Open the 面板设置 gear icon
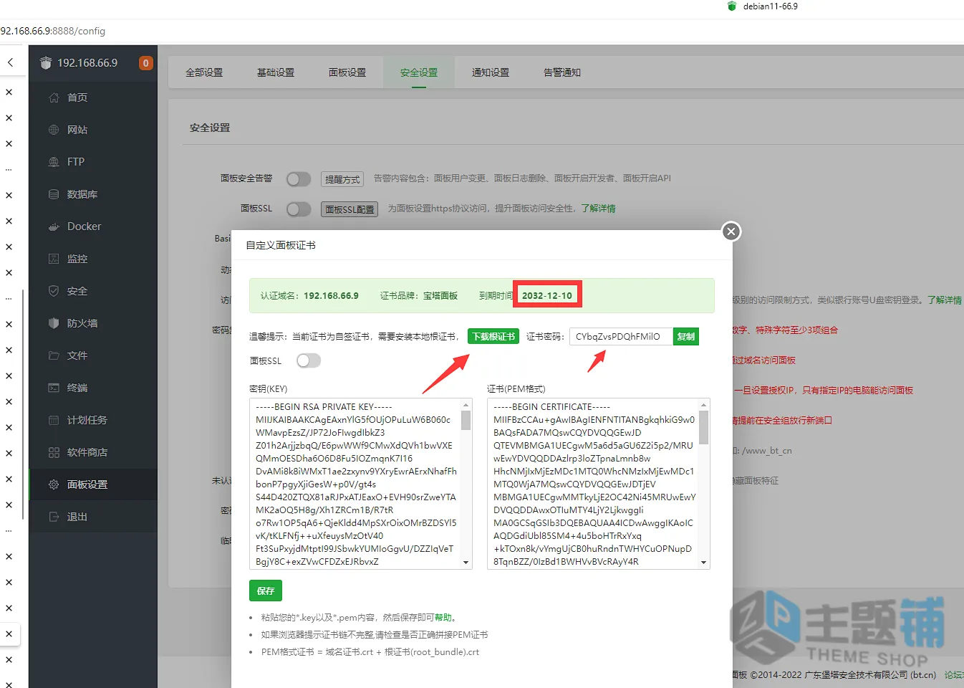Image resolution: width=964 pixels, height=688 pixels. point(54,484)
